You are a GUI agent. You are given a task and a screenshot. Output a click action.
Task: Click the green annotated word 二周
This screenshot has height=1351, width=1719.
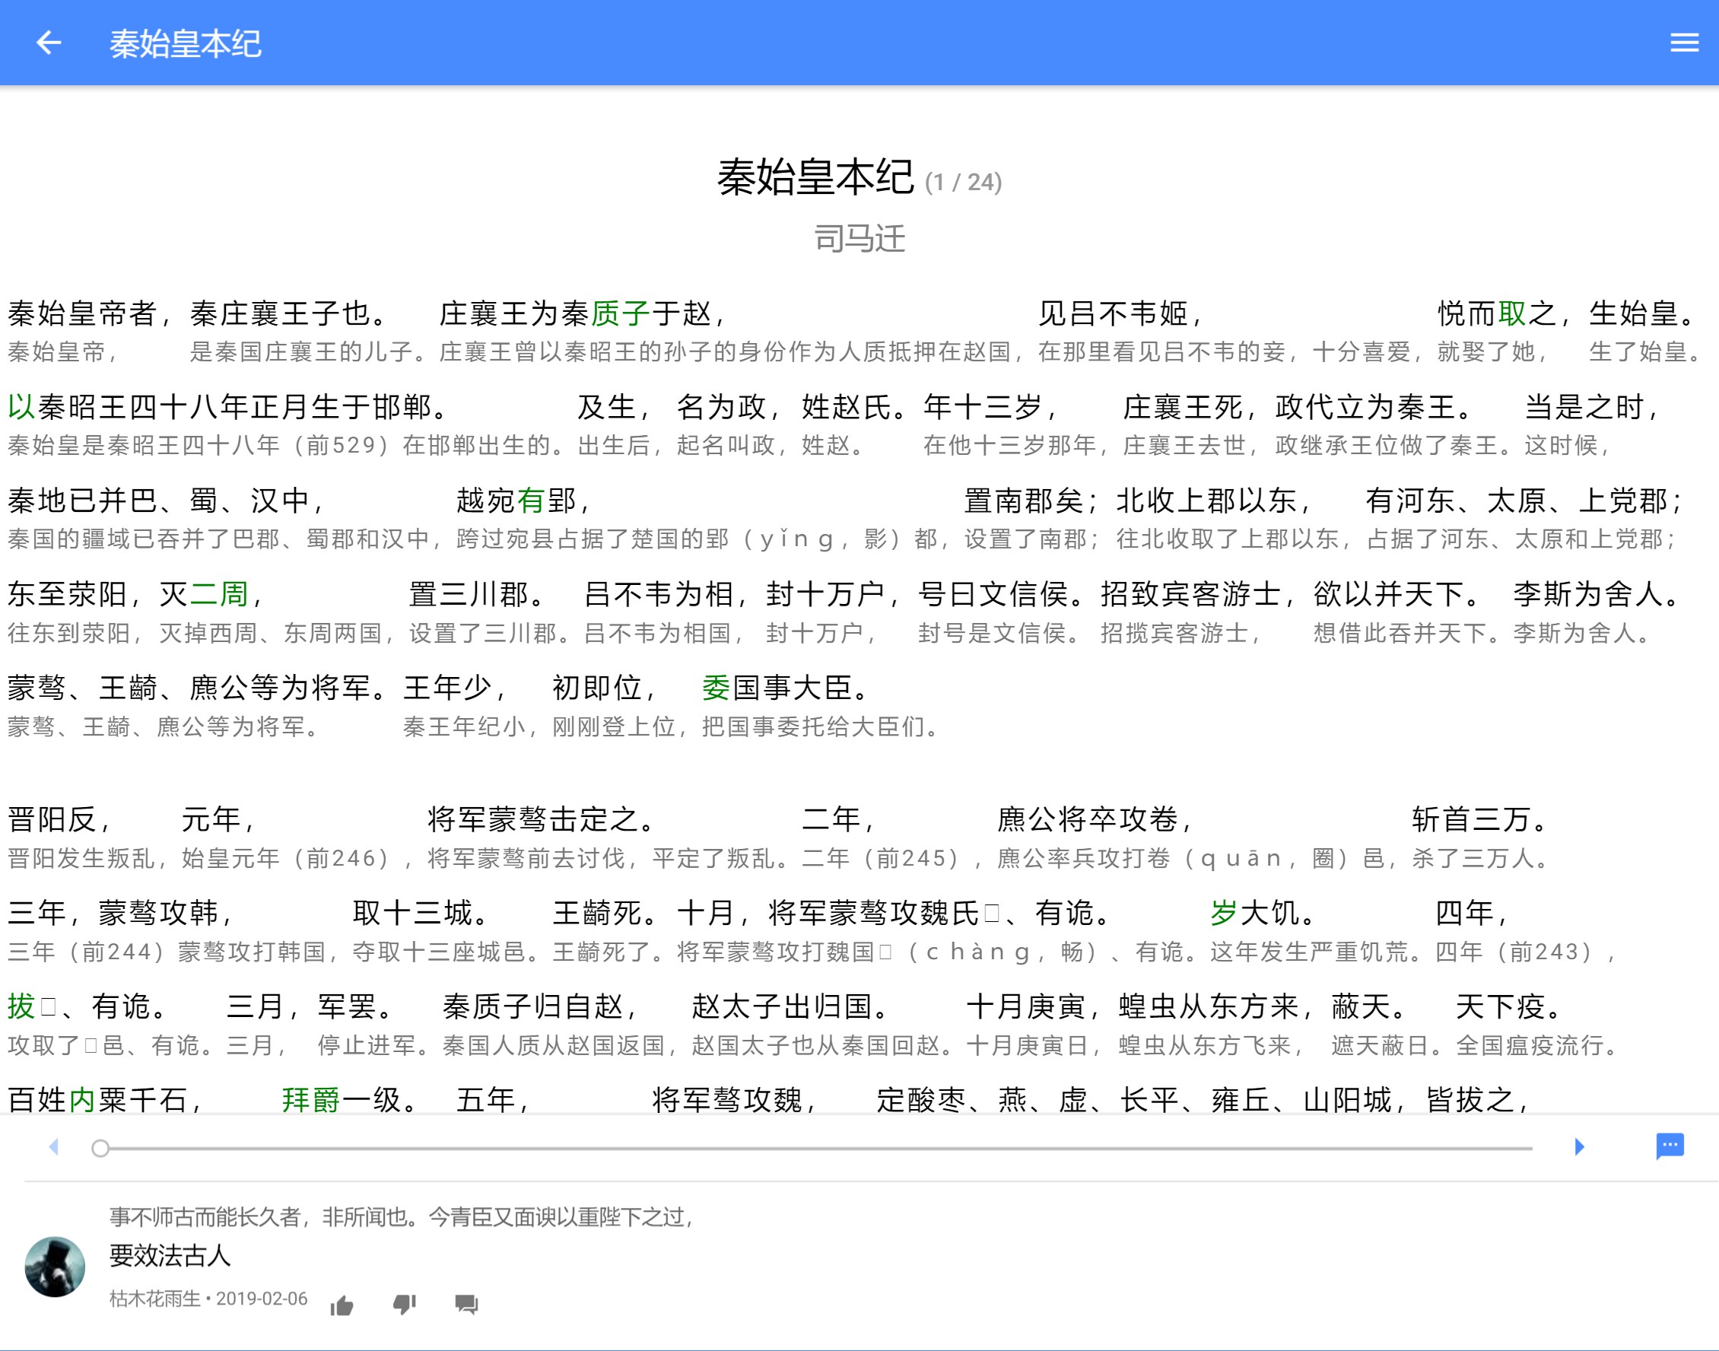(x=220, y=594)
